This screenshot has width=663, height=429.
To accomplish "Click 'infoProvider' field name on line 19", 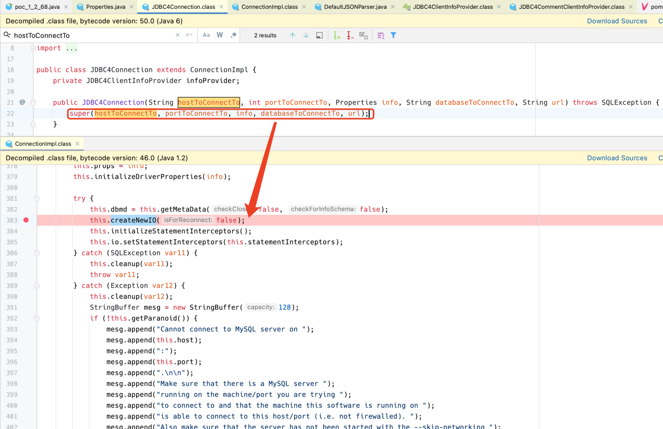I will 211,81.
